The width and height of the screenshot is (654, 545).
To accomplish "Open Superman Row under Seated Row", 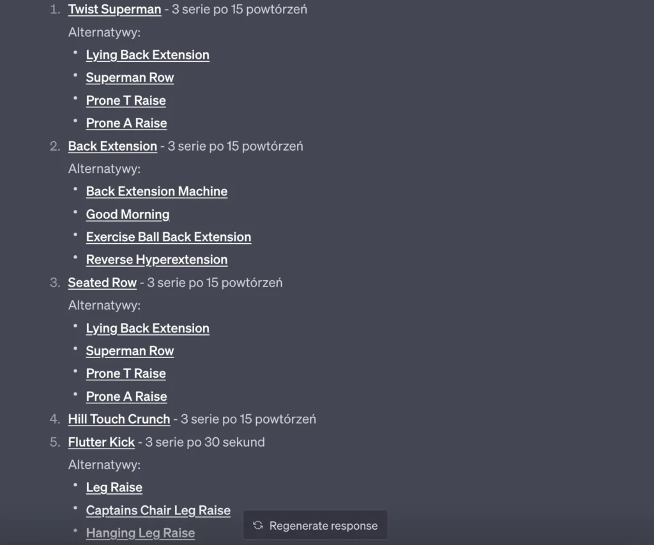I will [x=130, y=351].
